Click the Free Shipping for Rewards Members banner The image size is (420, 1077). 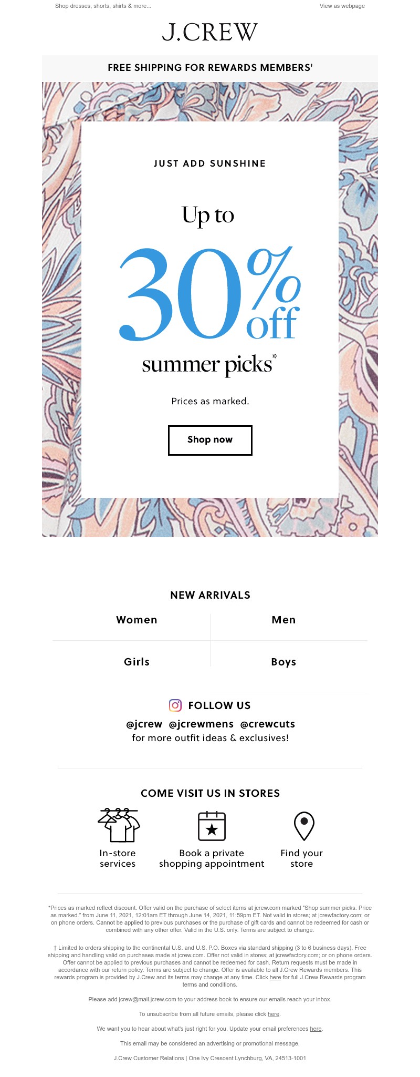(210, 68)
